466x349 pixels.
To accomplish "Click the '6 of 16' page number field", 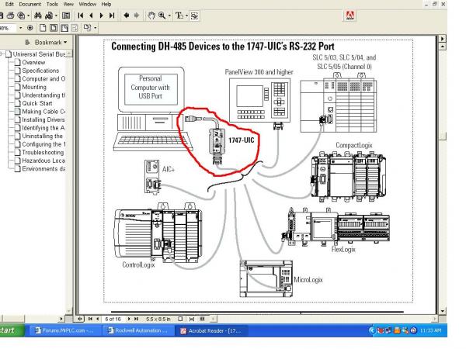I will click(113, 319).
